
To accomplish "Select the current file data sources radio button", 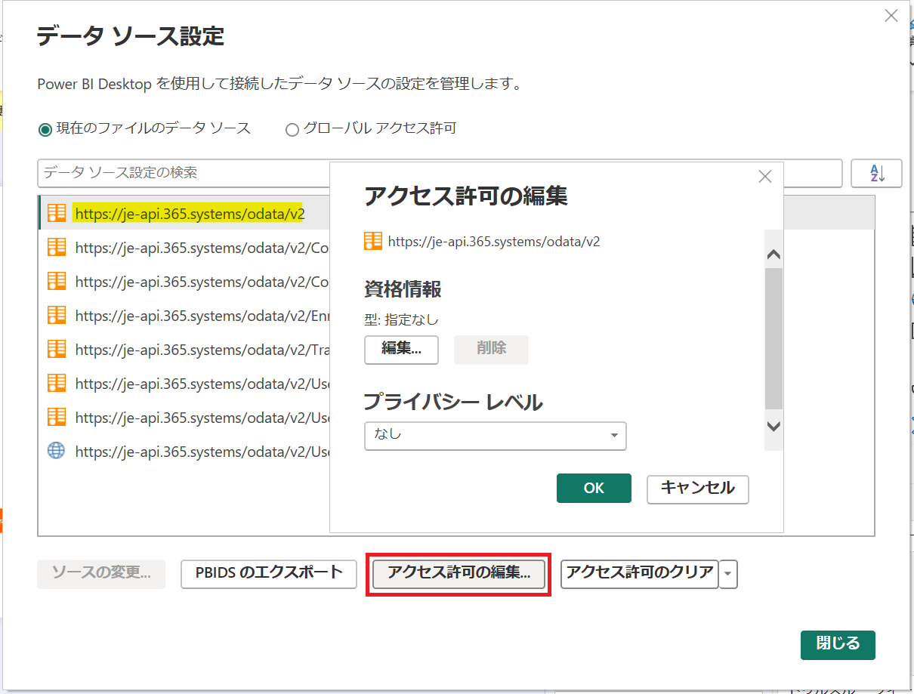I will pyautogui.click(x=45, y=129).
